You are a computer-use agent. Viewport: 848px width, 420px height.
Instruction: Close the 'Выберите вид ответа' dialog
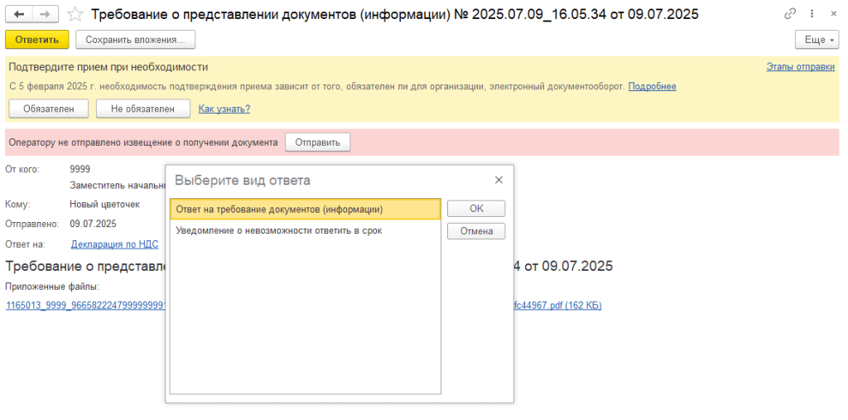point(499,180)
